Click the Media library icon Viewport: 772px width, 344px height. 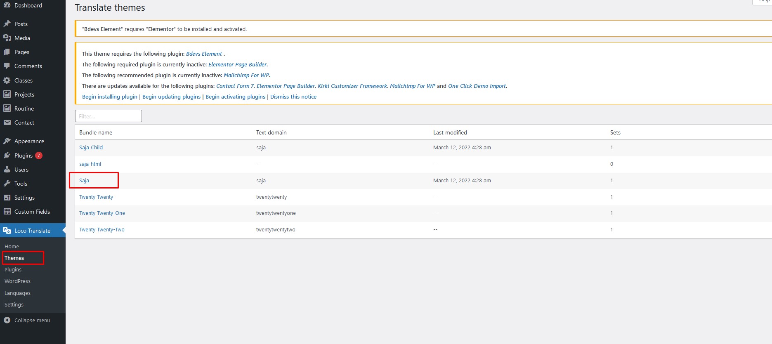pyautogui.click(x=7, y=38)
